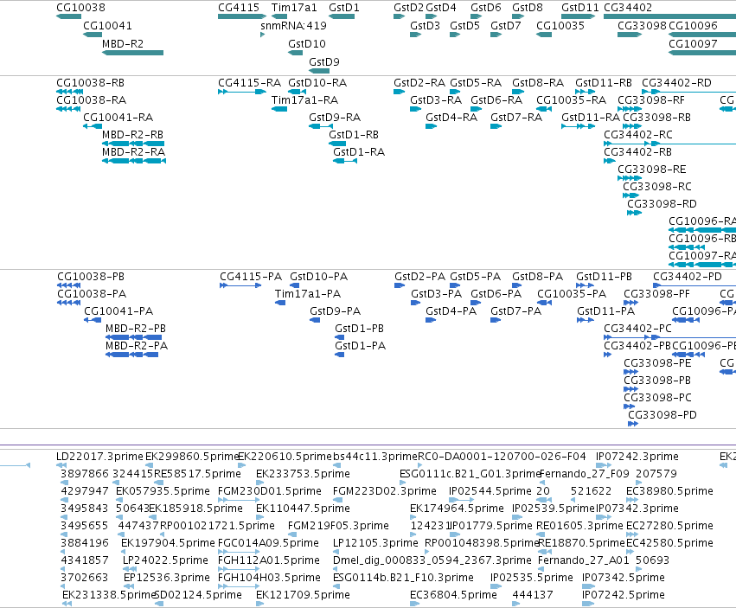Screen dimensions: 736x608
Task: Click EST EK231338.5prime
Action: [x=109, y=595]
